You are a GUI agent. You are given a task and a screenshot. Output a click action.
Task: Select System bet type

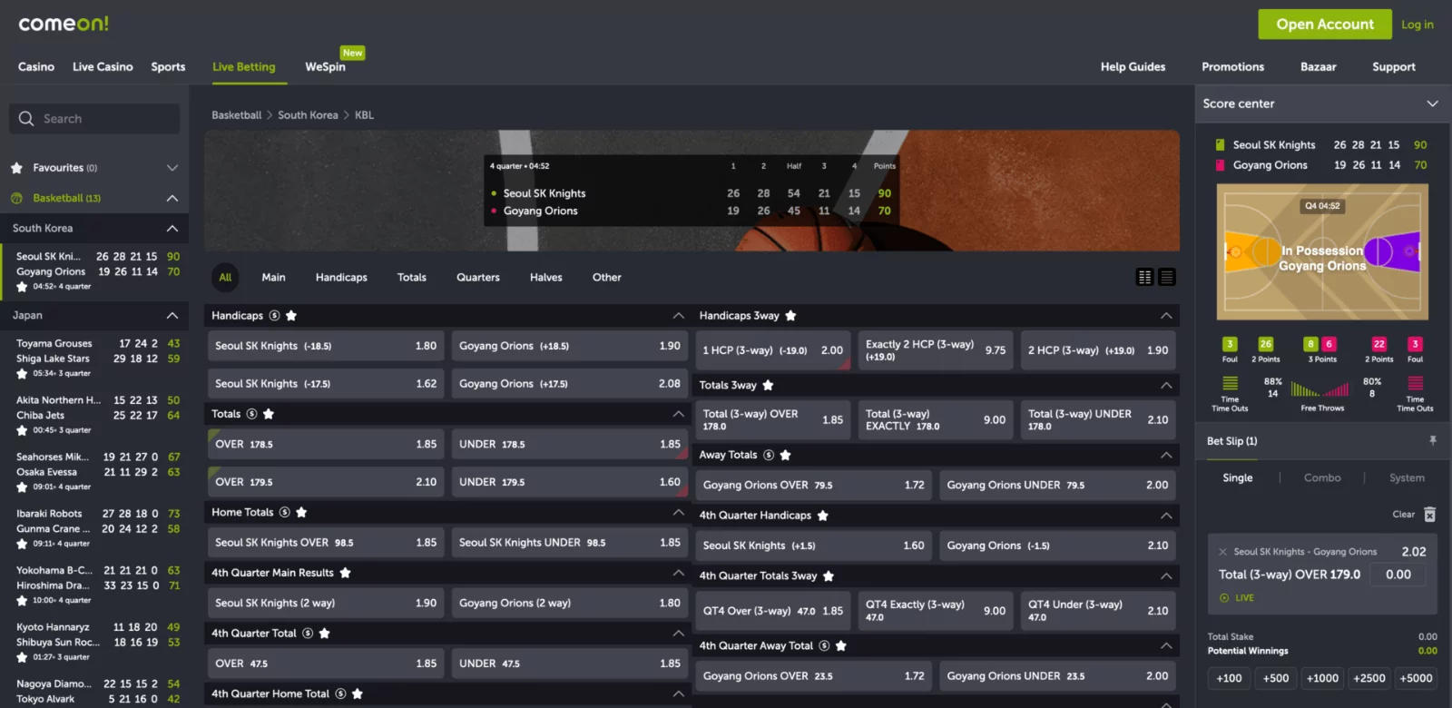[1407, 478]
